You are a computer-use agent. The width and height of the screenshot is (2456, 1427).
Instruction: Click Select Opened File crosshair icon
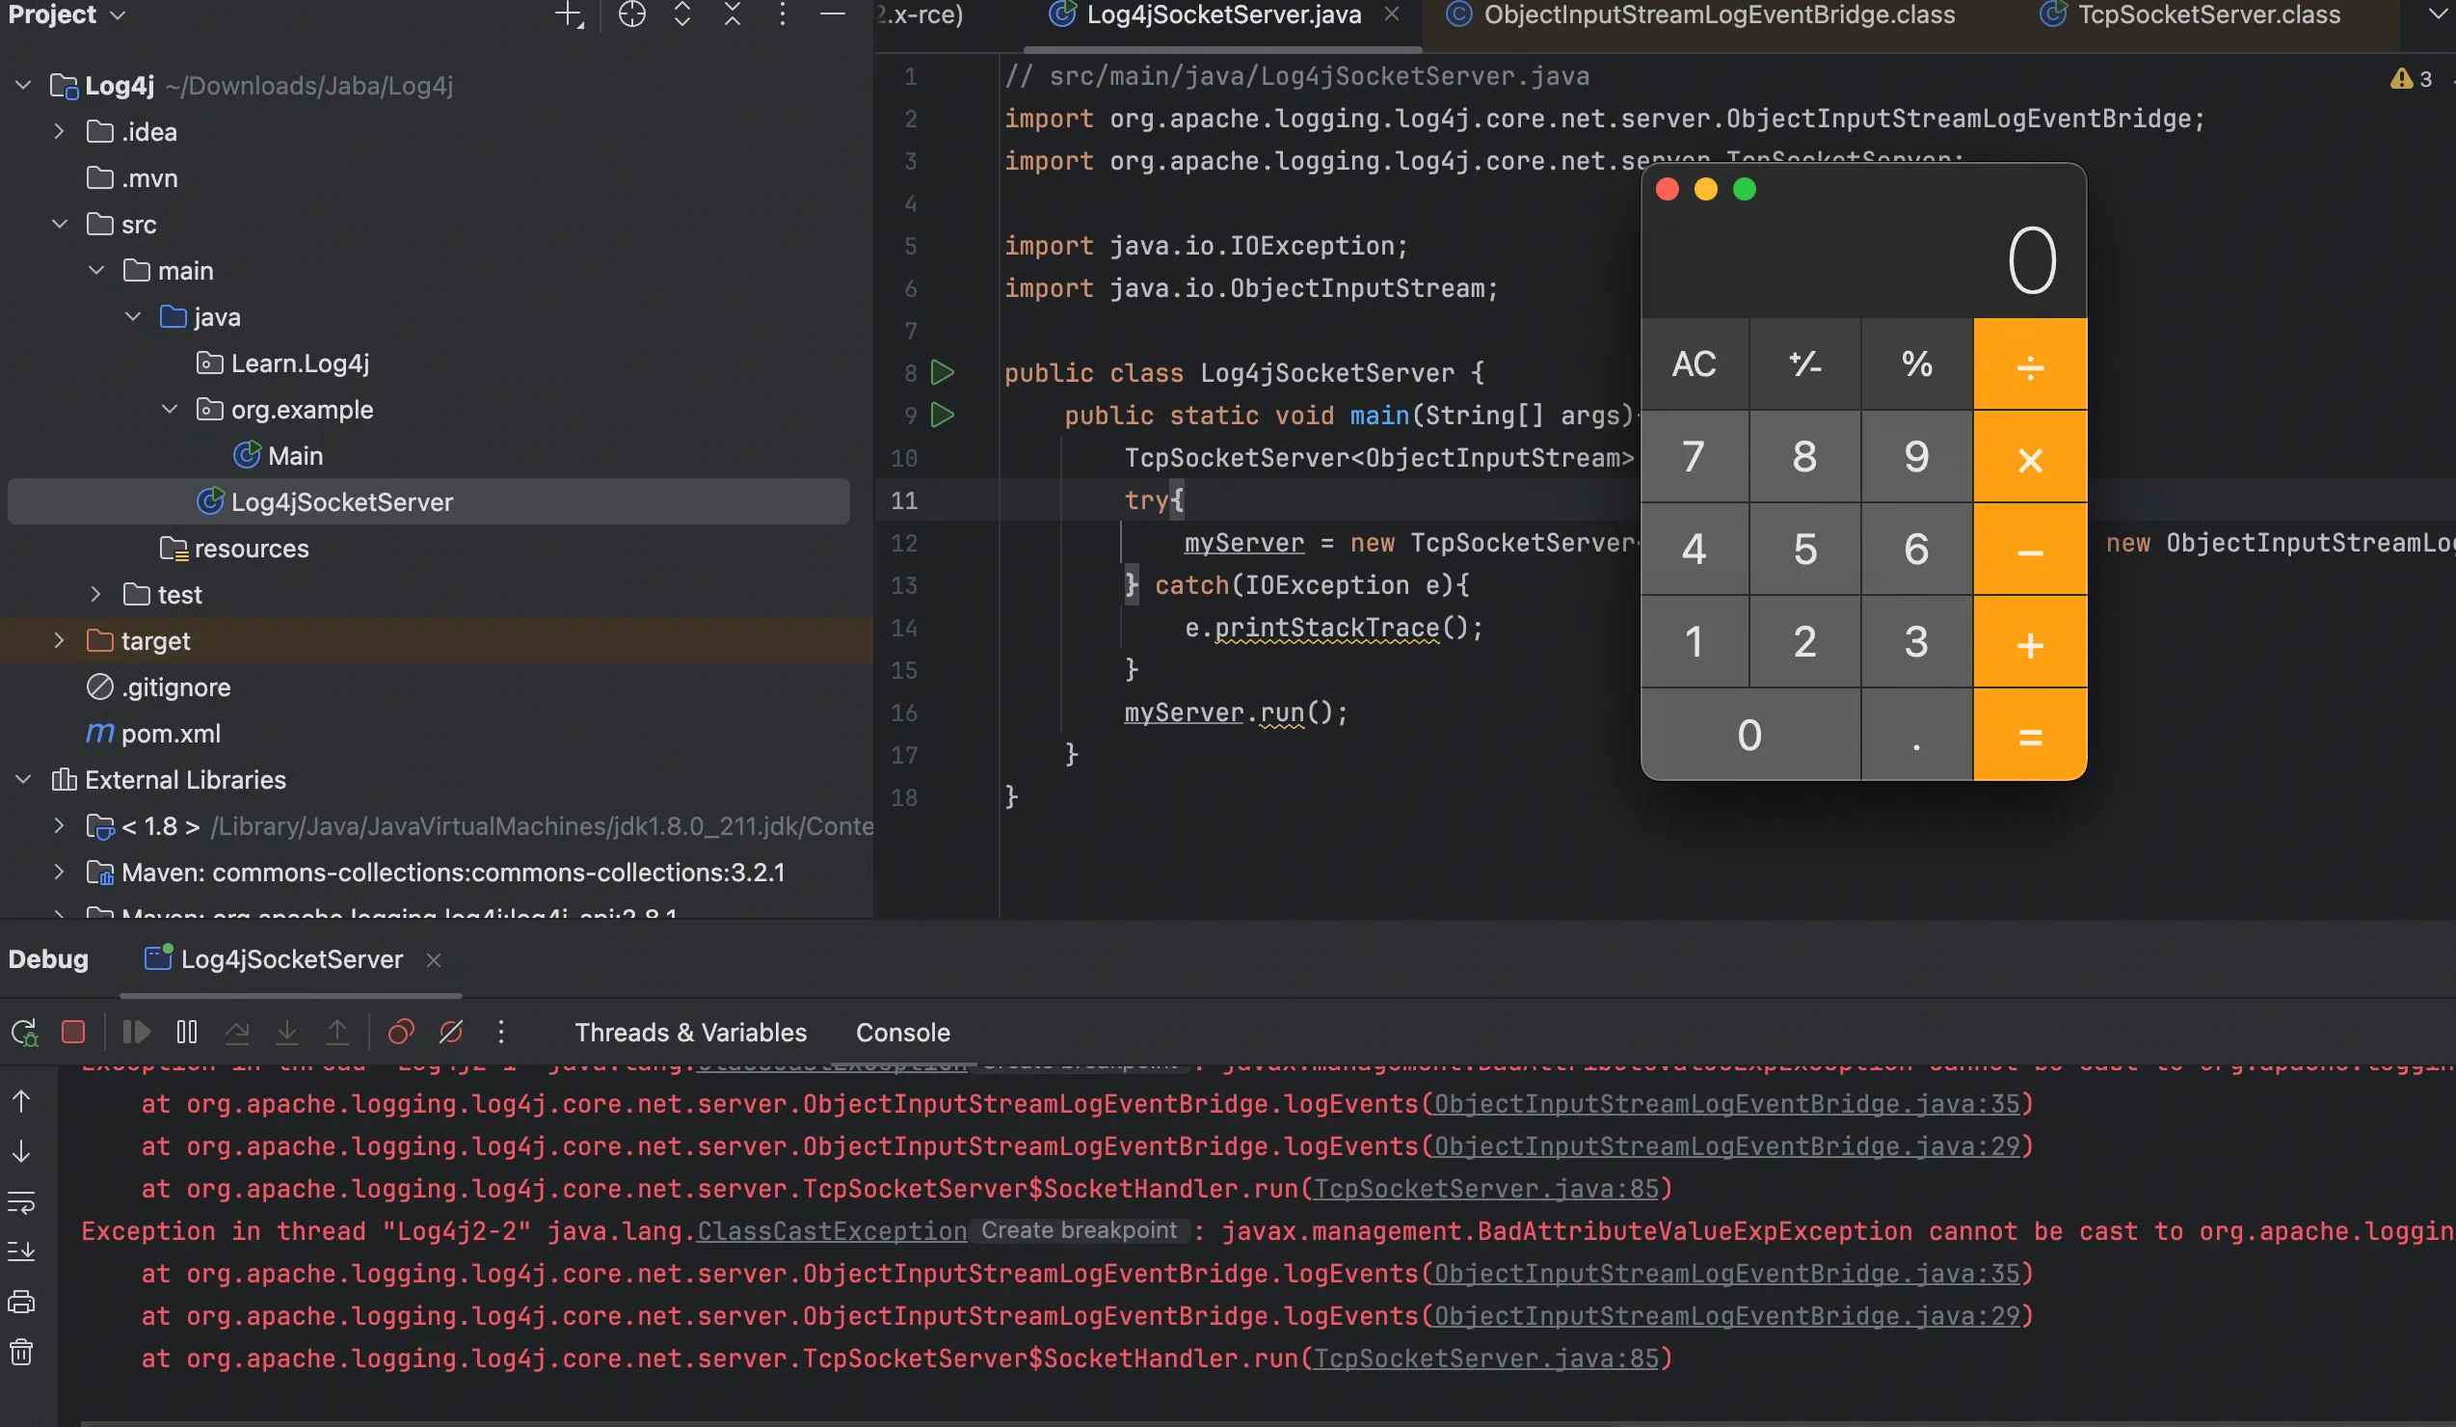pos(631,14)
